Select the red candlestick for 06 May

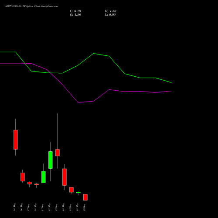23,177
